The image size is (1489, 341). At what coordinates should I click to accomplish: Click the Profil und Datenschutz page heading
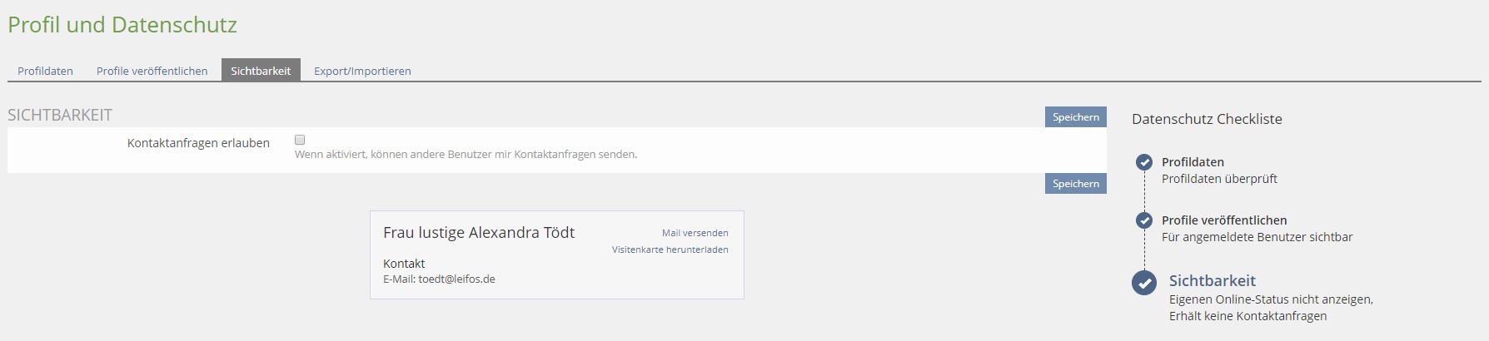(x=122, y=25)
